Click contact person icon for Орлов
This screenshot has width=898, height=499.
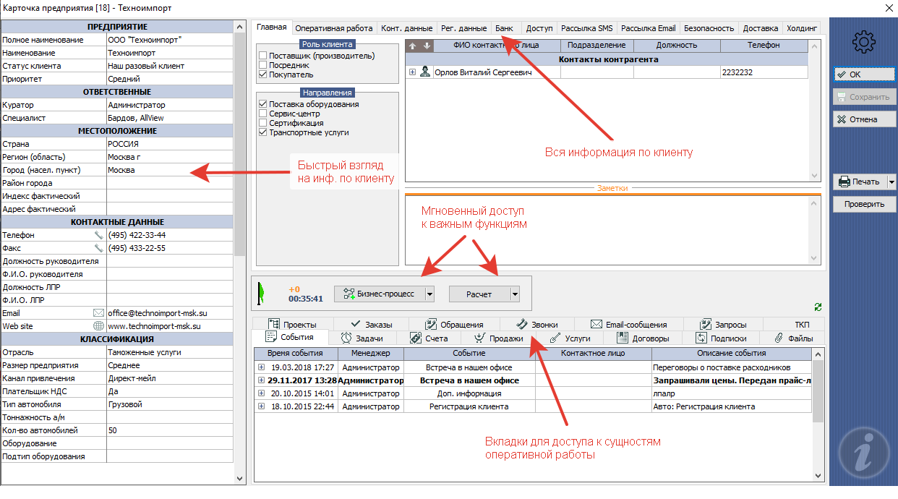point(425,72)
